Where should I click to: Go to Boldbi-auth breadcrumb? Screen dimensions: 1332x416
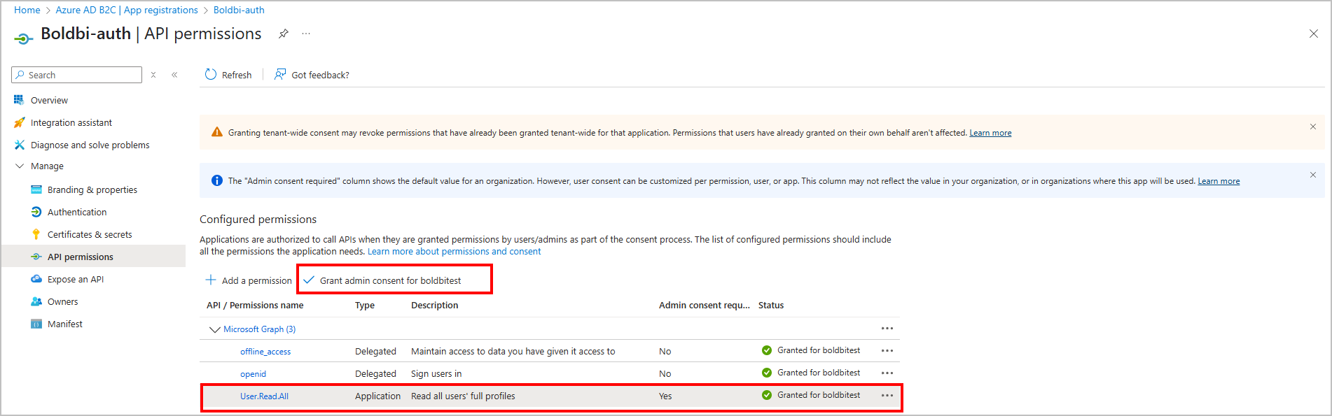pos(239,10)
